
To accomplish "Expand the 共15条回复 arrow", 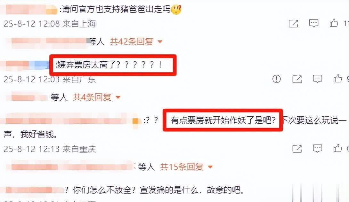I will [x=210, y=167].
